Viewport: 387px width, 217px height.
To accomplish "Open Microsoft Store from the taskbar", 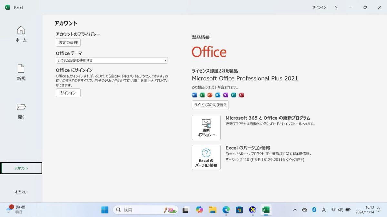I will tap(239, 210).
